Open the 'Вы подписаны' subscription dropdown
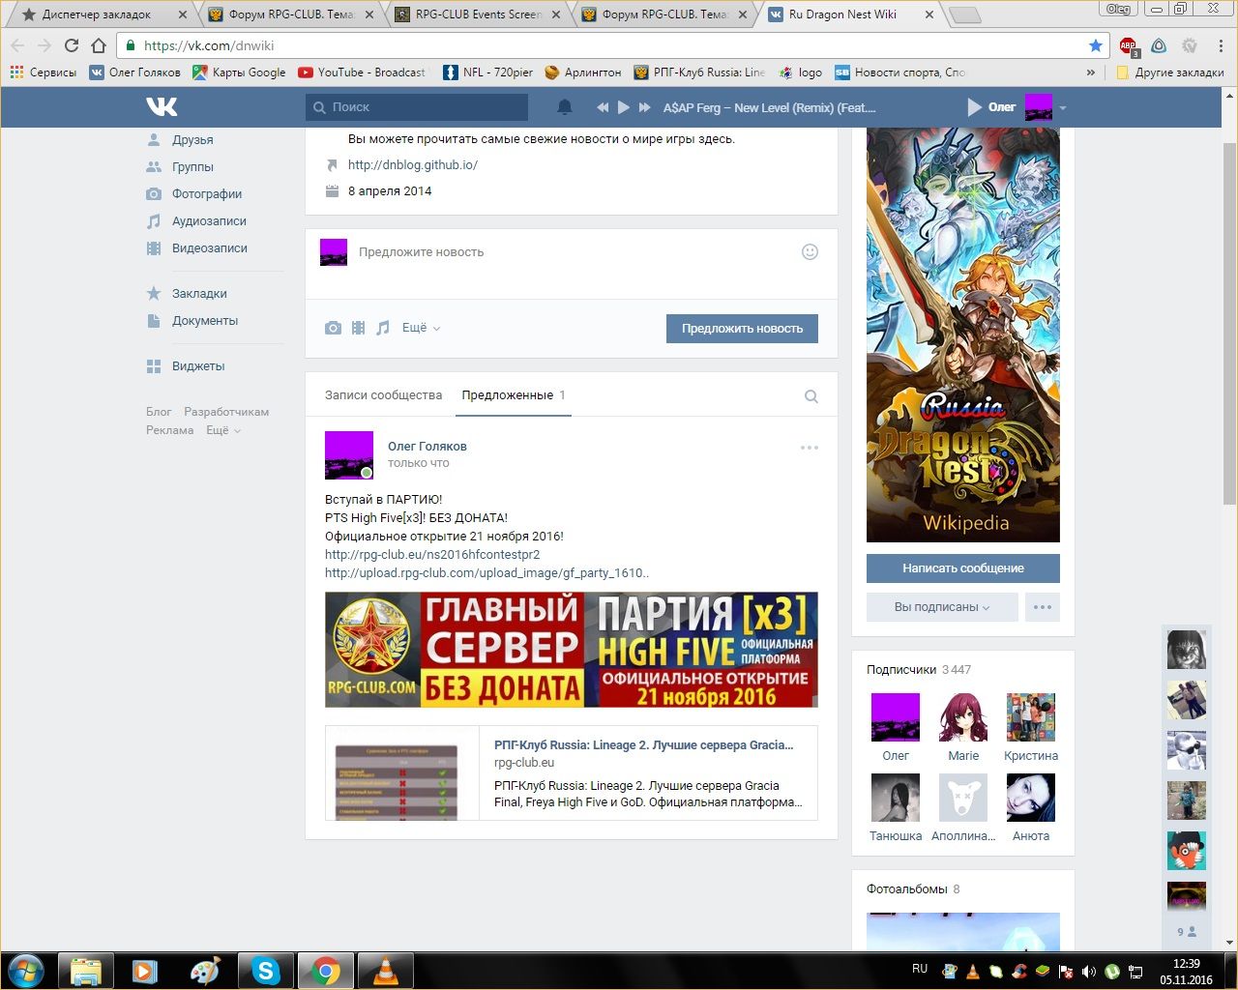The height and width of the screenshot is (990, 1238). pyautogui.click(x=941, y=607)
